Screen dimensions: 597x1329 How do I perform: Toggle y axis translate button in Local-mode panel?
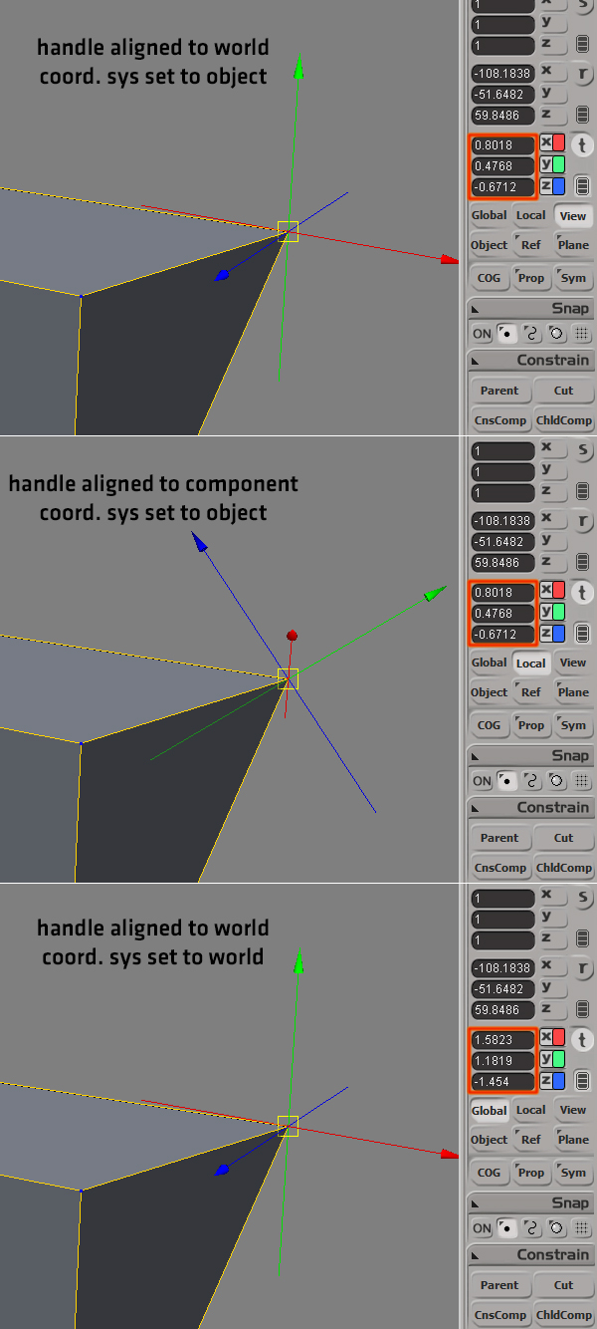tap(552, 612)
